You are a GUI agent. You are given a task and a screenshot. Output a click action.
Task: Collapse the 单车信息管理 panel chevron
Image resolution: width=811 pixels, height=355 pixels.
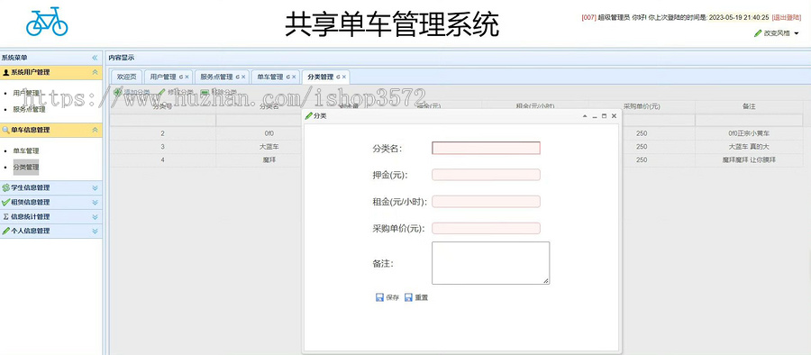click(95, 130)
